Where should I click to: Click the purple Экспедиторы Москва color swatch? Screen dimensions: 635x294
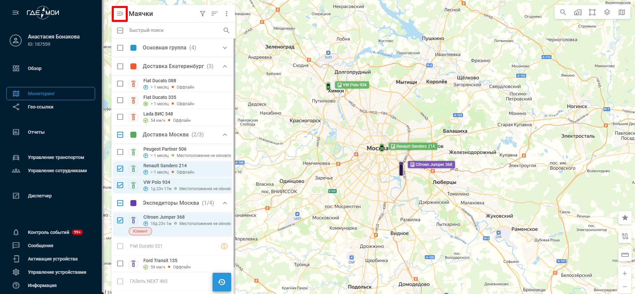click(x=133, y=203)
